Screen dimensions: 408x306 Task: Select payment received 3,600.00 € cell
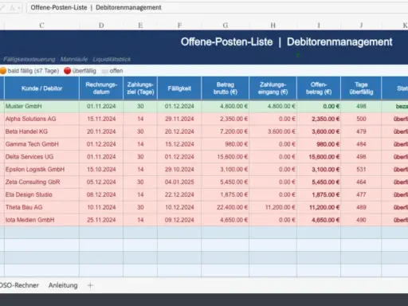pyautogui.click(x=273, y=131)
